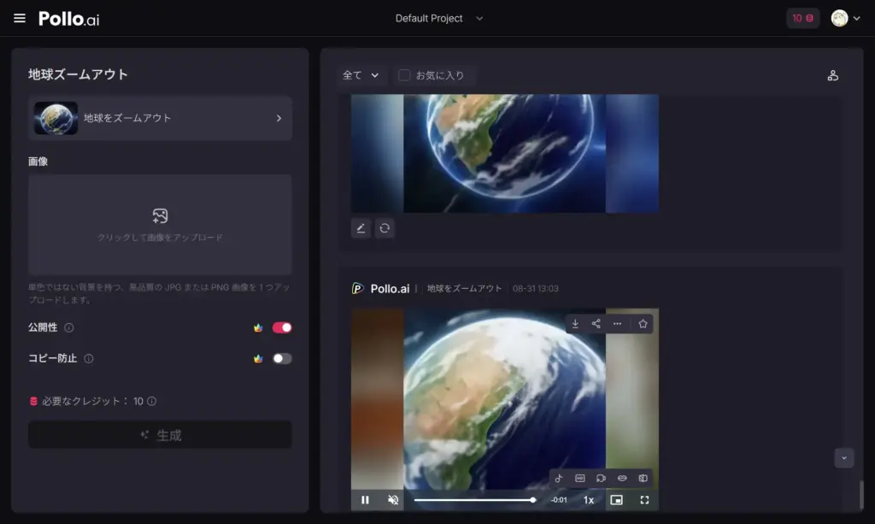This screenshot has height=524, width=875.
Task: Toggle the 公開性 switch off
Action: [282, 327]
